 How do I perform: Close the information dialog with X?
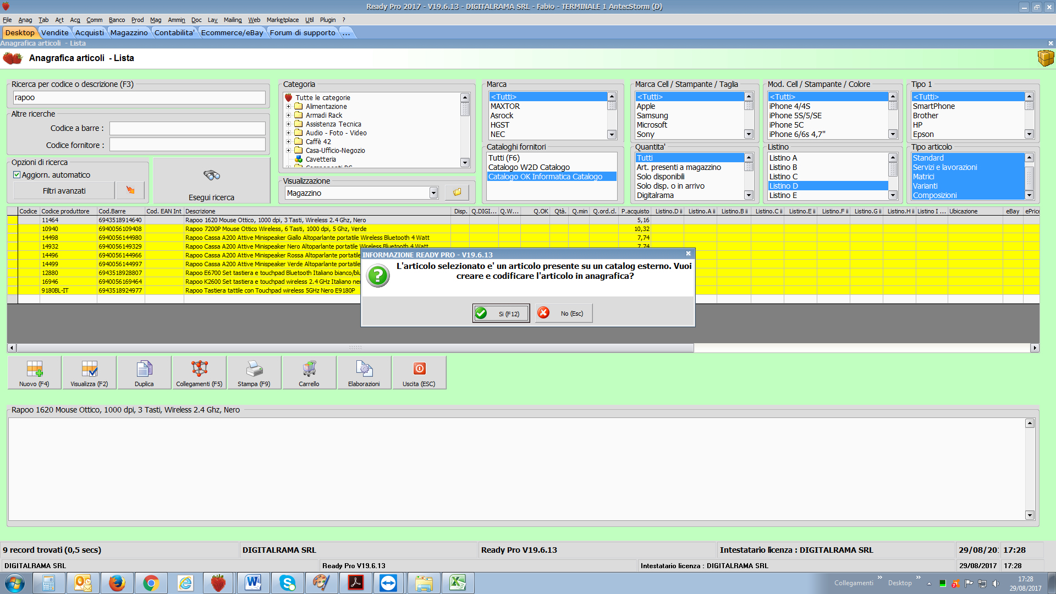688,254
